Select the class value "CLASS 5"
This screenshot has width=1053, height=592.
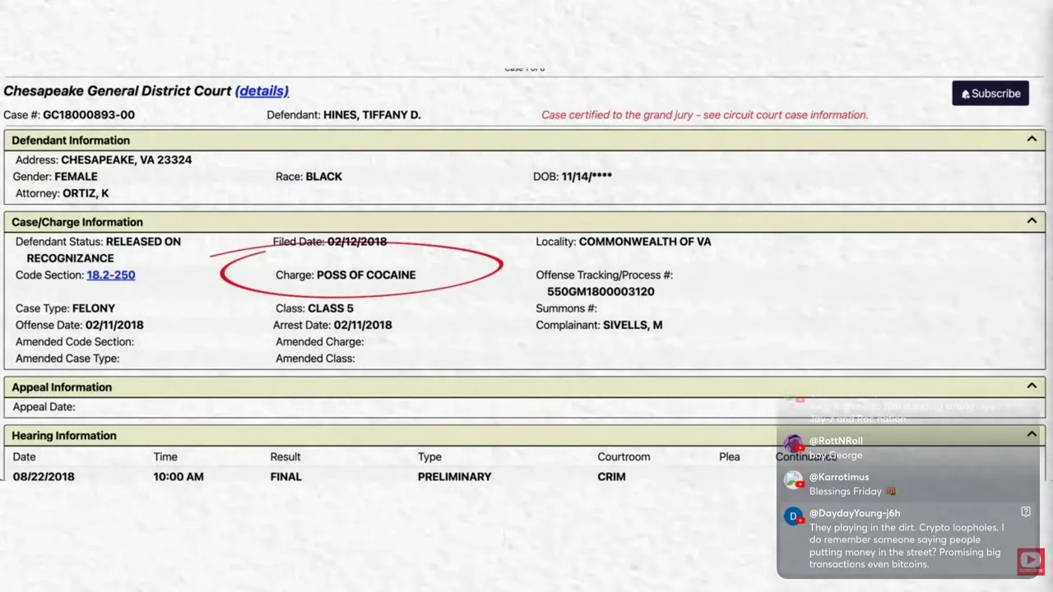pyautogui.click(x=331, y=308)
